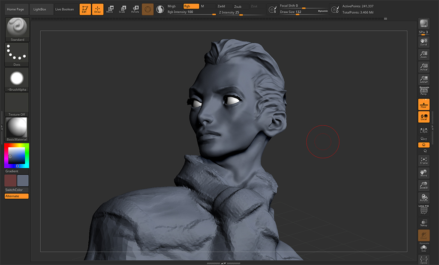
Task: Open the Dots stroke type picker
Action: (x=17, y=54)
